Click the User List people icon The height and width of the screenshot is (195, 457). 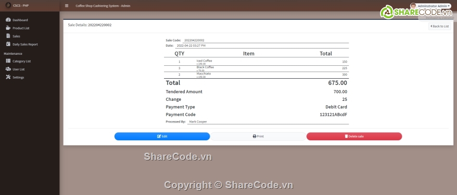pyautogui.click(x=8, y=69)
